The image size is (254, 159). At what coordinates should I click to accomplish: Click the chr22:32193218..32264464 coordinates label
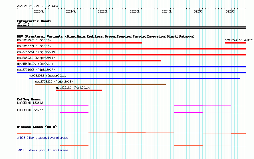[38, 6]
